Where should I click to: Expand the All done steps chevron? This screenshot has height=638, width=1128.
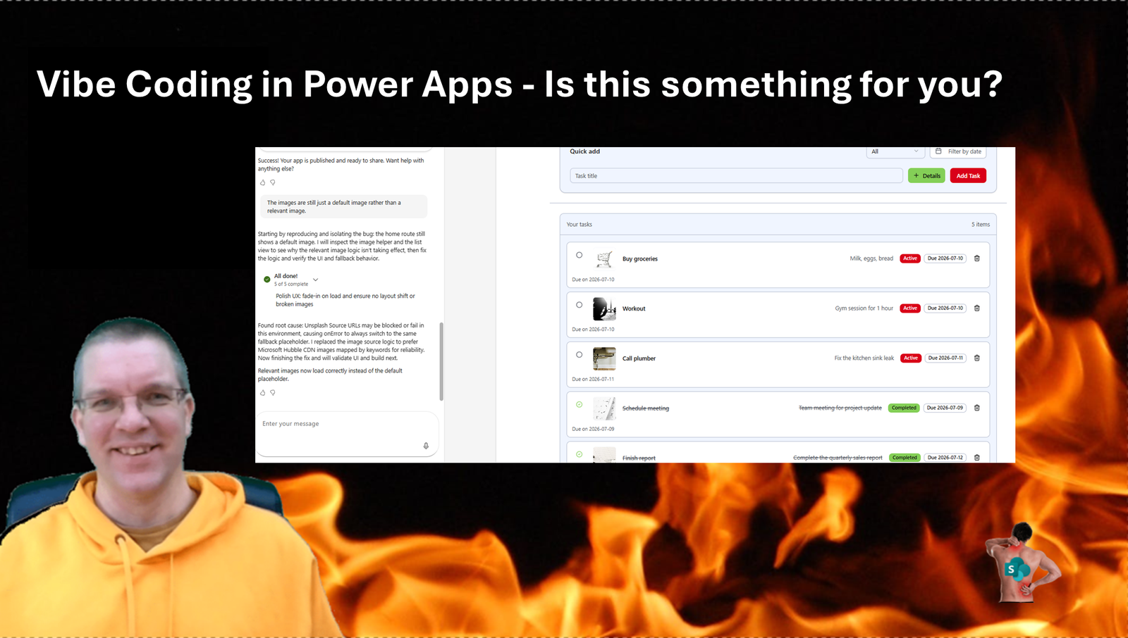point(315,280)
